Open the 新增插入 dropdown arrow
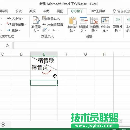 pyautogui.click(x=85, y=31)
